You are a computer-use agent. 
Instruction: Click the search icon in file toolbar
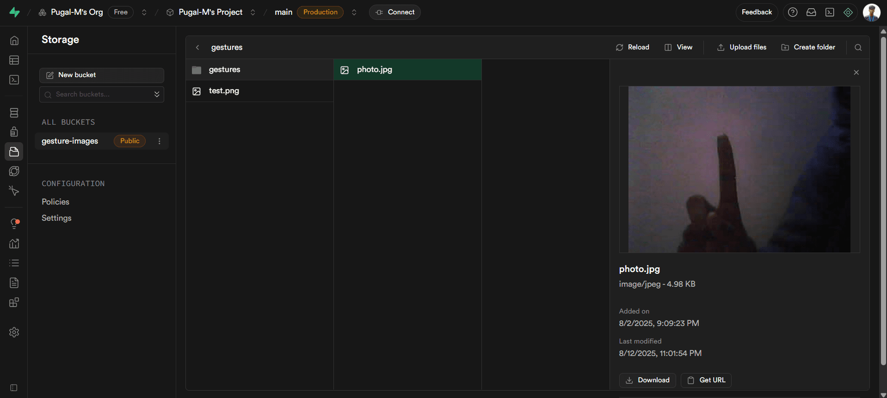858,48
